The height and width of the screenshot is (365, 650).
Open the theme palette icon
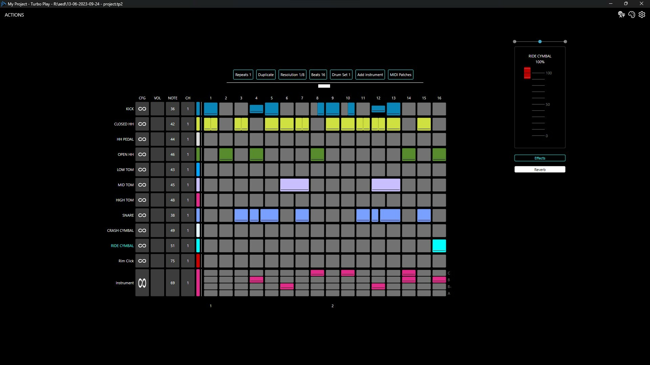tap(632, 15)
